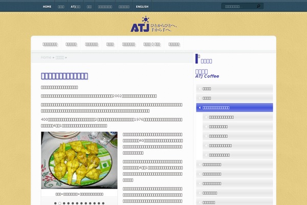Click the HOME item in top navigation
The image size is (307, 205).
pyautogui.click(x=47, y=7)
